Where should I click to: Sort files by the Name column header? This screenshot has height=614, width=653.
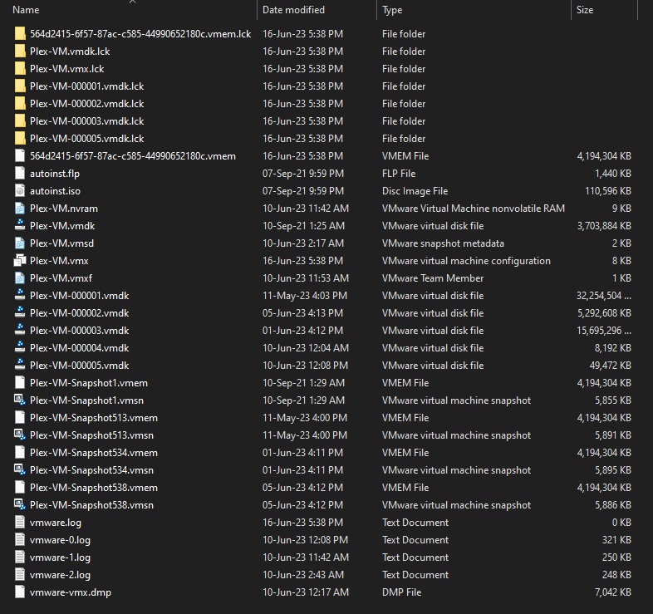[27, 10]
